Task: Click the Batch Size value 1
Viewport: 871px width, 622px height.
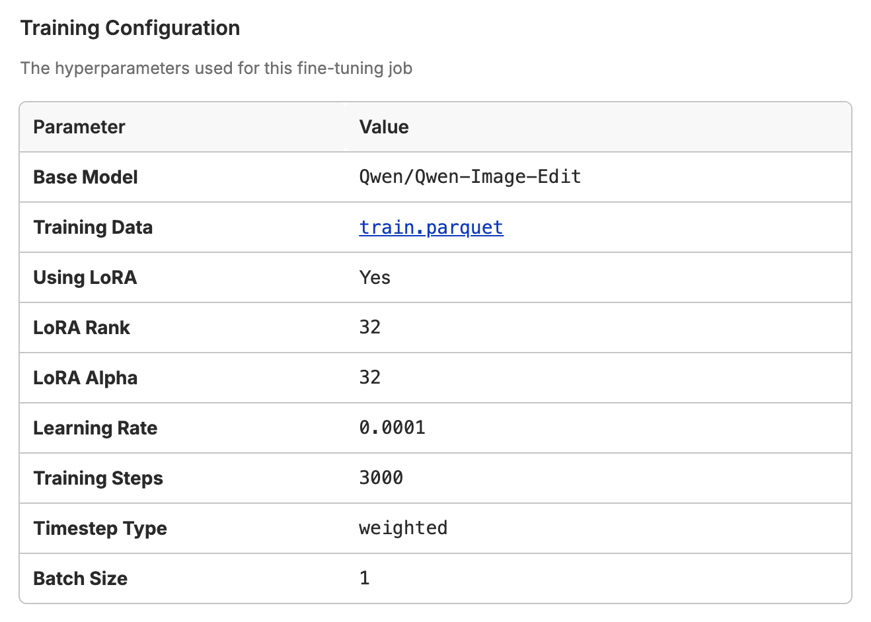Action: 365,578
